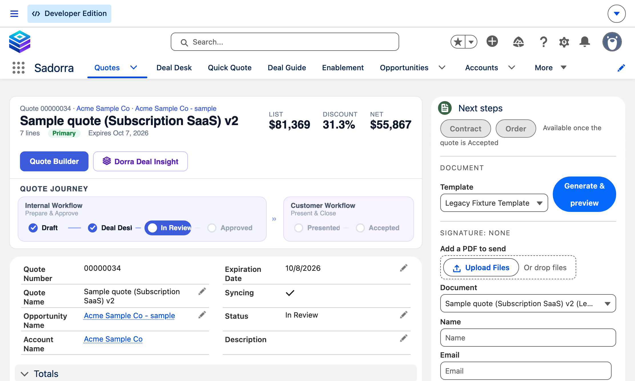The image size is (635, 381).
Task: Expand the Accounts tab chevron
Action: (512, 67)
